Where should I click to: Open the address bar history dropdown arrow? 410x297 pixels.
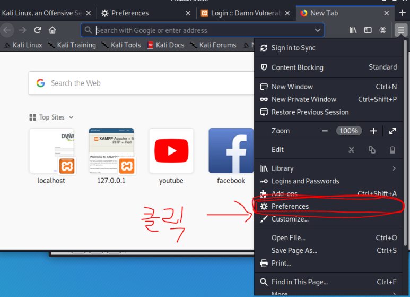318,30
